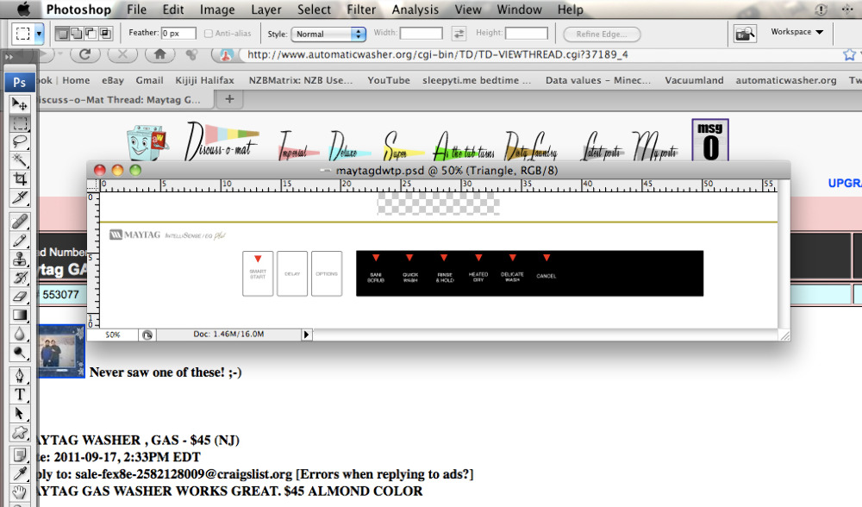Open the tool preset picker arrow
862x507 pixels.
pyautogui.click(x=39, y=34)
